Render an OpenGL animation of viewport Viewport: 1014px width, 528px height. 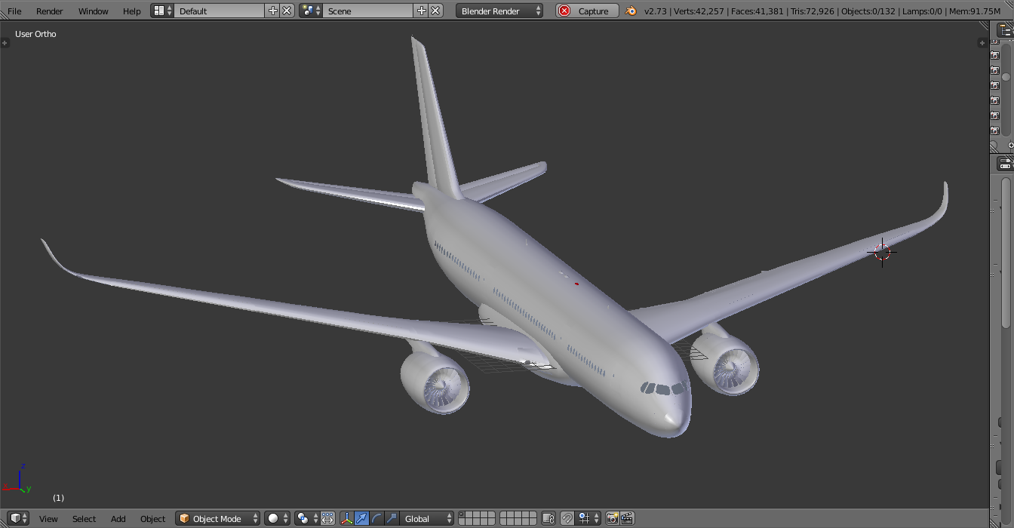click(627, 518)
